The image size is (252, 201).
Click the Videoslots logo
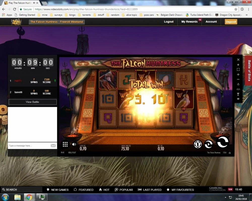pyautogui.click(x=16, y=22)
